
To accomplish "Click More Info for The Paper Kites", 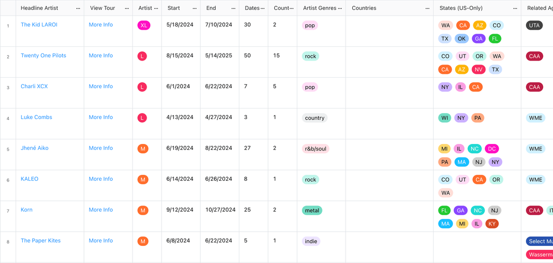I will [x=101, y=240].
